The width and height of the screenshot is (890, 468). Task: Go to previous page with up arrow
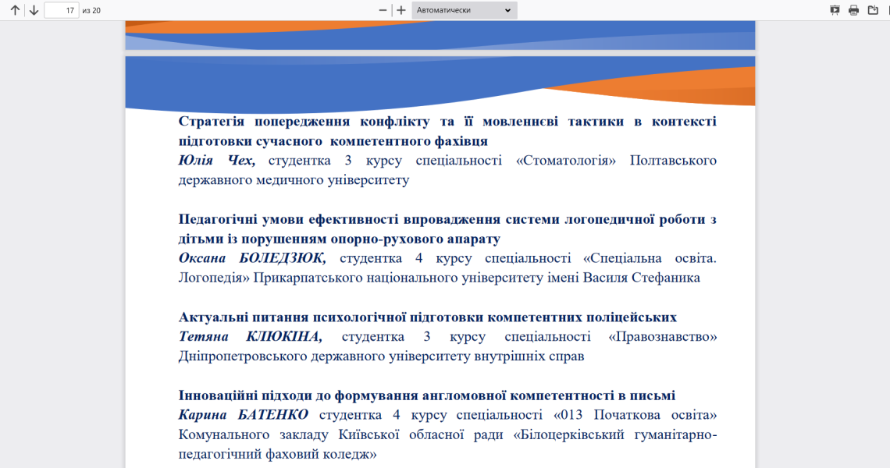[16, 10]
